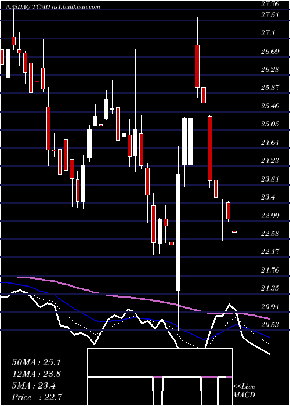Select the 5MA : 23.4 readout

(x=34, y=385)
